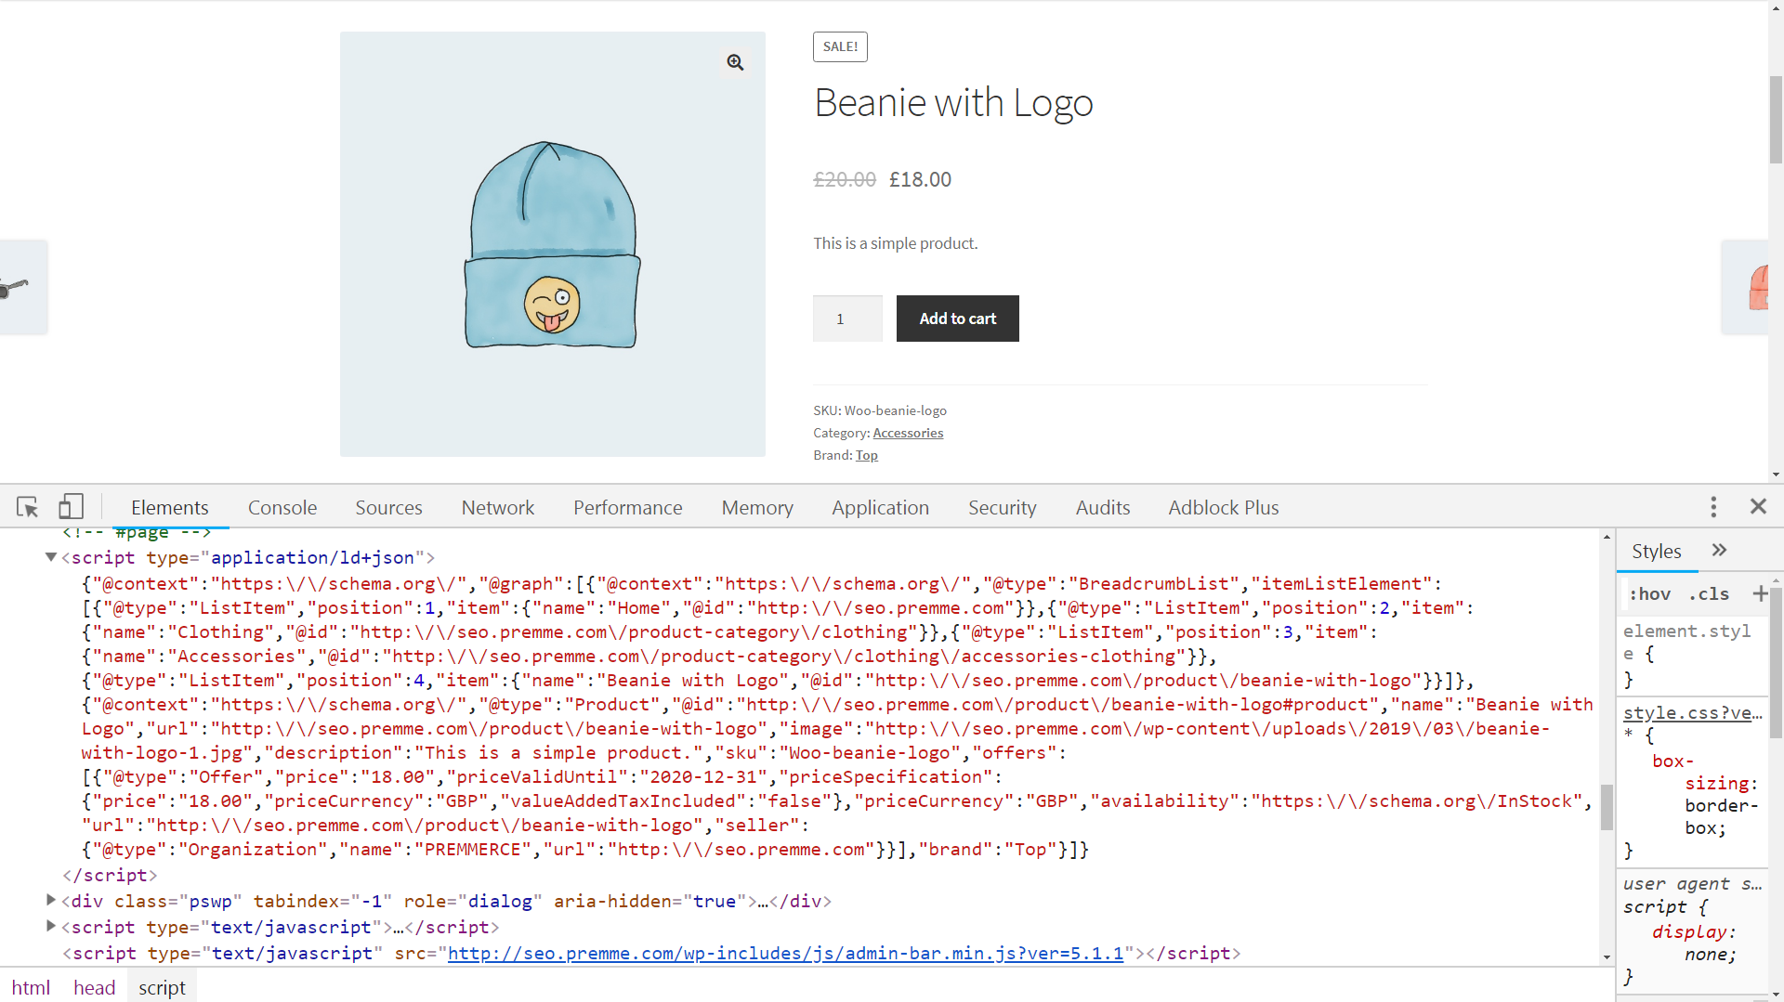Open the Accessories category link
1784x1002 pixels.
[908, 433]
